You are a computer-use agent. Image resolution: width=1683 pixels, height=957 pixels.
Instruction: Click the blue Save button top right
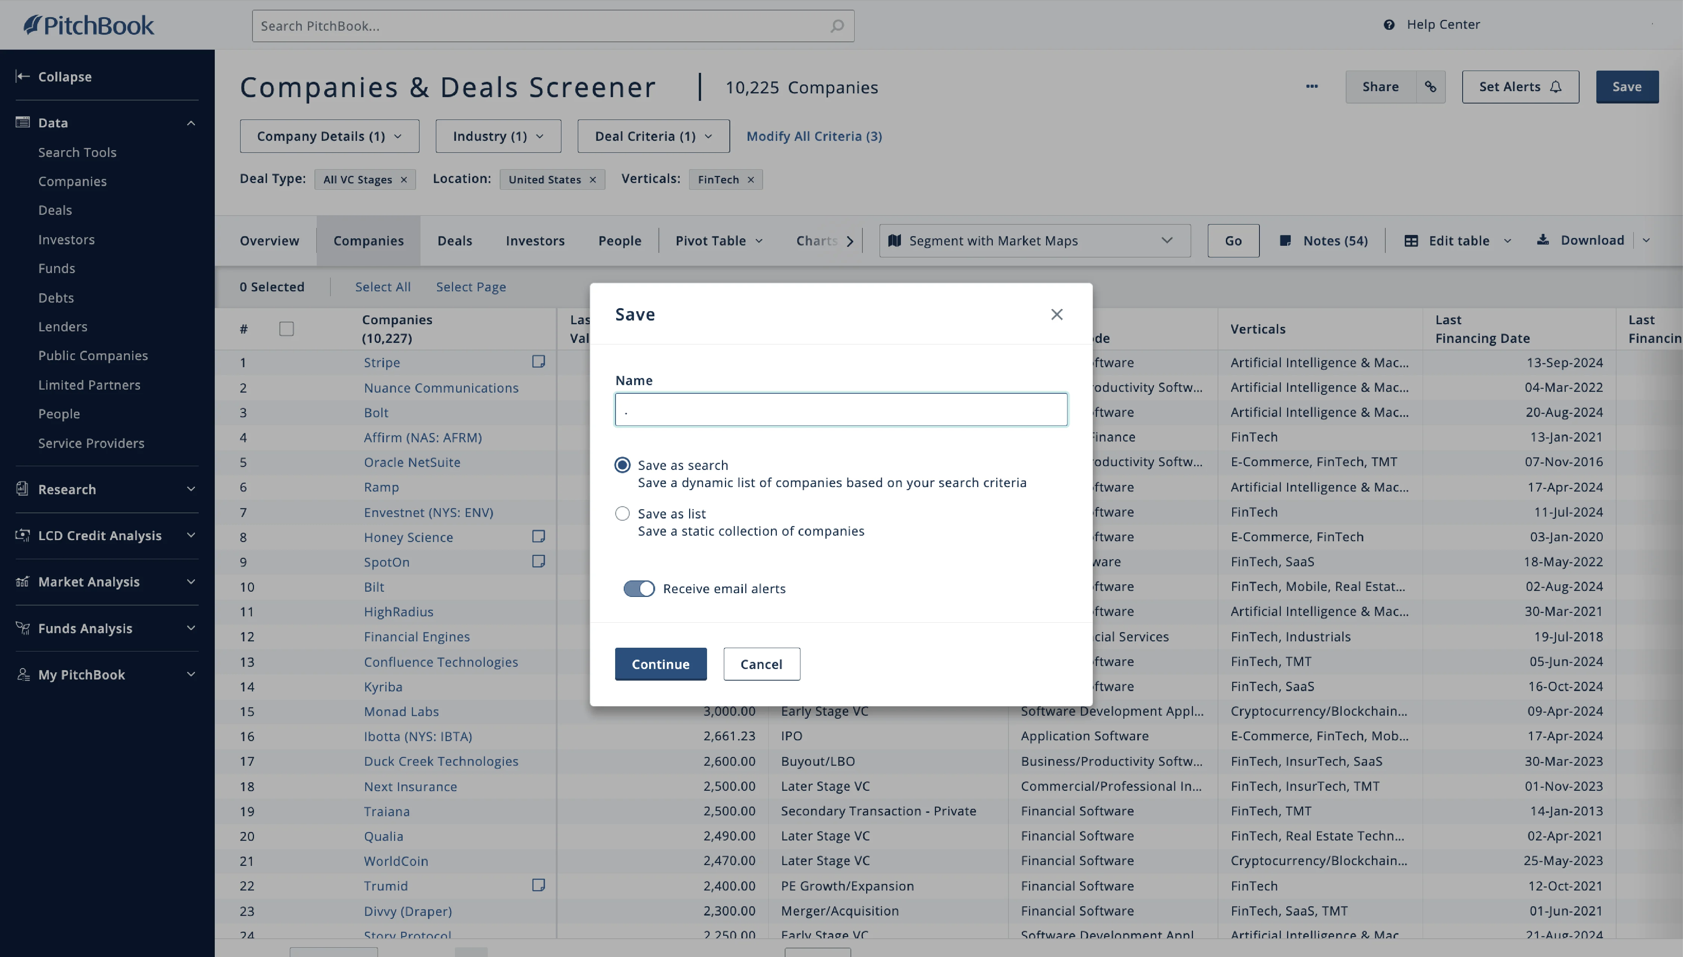coord(1627,87)
